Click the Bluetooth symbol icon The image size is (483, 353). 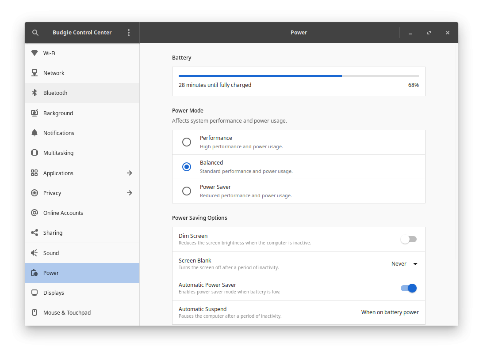(34, 93)
